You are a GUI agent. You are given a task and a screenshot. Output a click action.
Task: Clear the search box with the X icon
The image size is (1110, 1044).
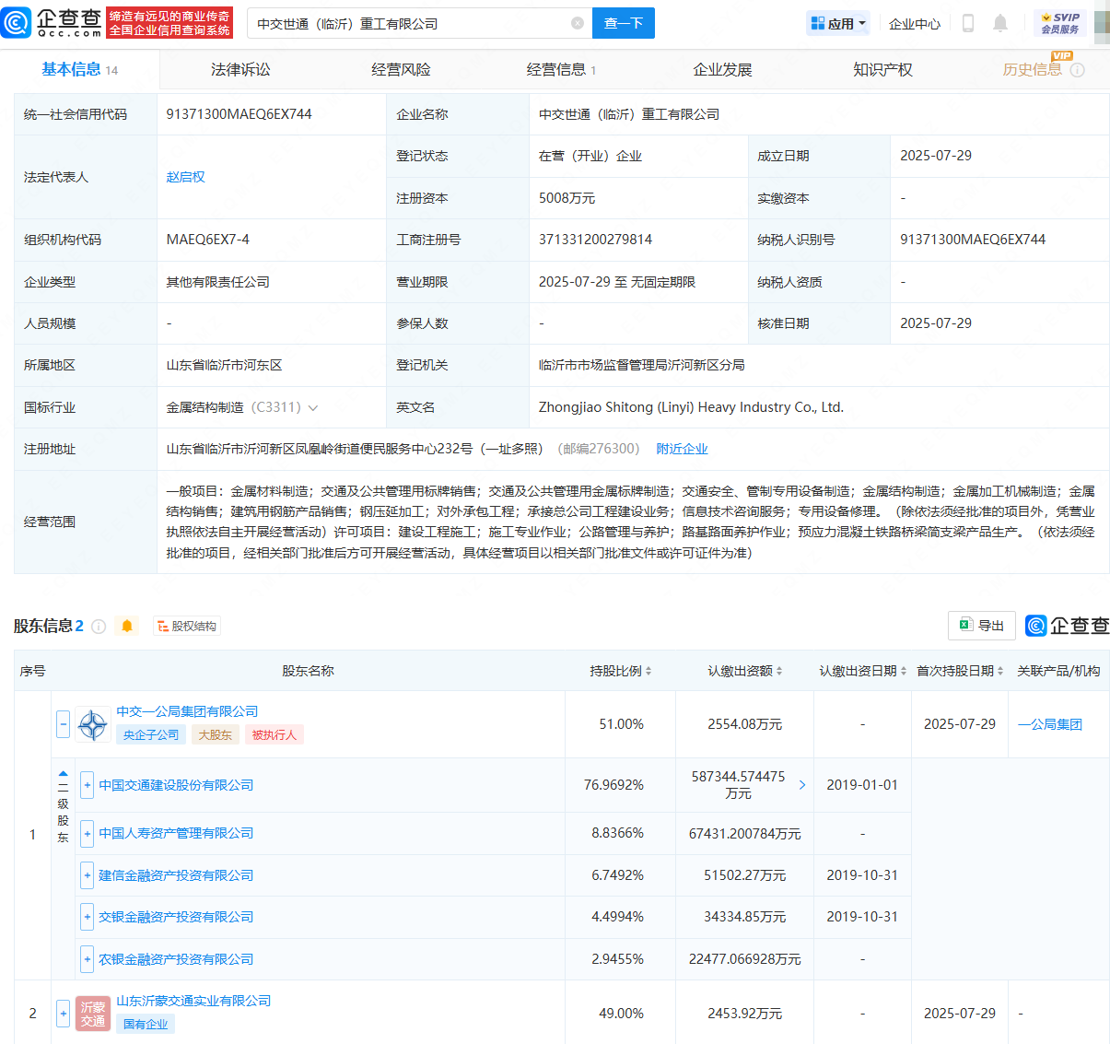(x=578, y=23)
